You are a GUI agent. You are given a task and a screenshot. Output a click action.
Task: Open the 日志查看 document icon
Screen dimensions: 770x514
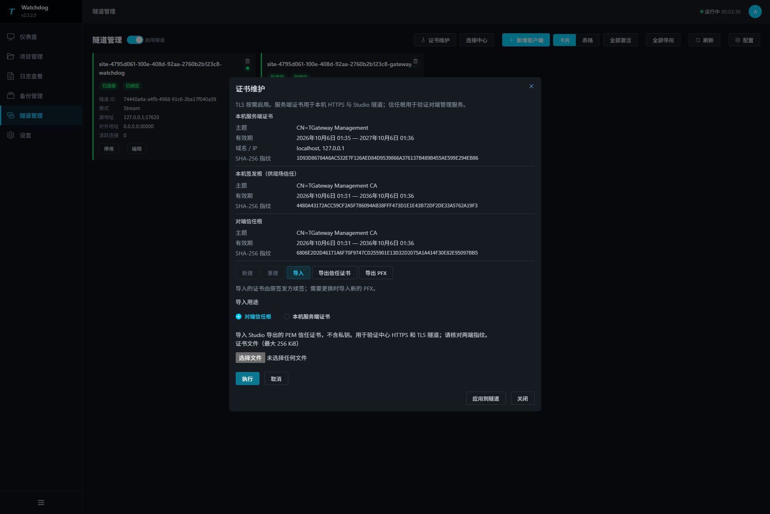coord(11,76)
